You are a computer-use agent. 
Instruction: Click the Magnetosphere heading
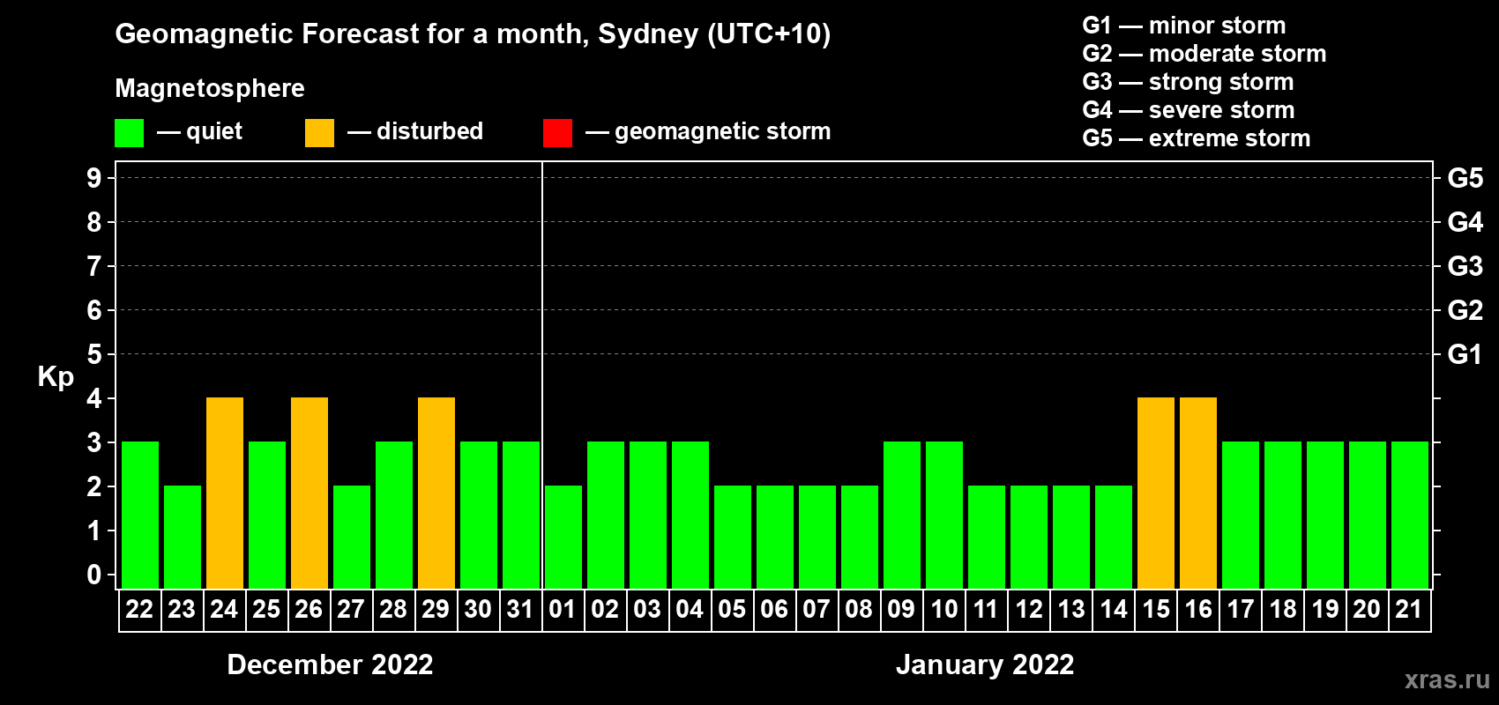point(210,88)
